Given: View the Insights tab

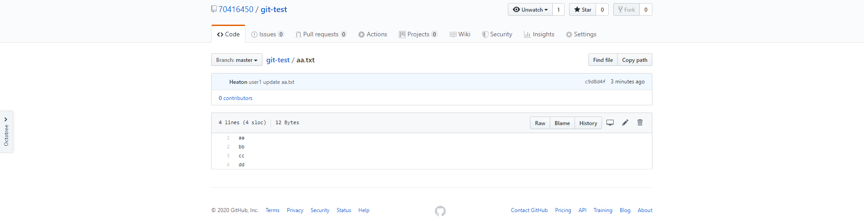Looking at the screenshot, I should pos(539,34).
